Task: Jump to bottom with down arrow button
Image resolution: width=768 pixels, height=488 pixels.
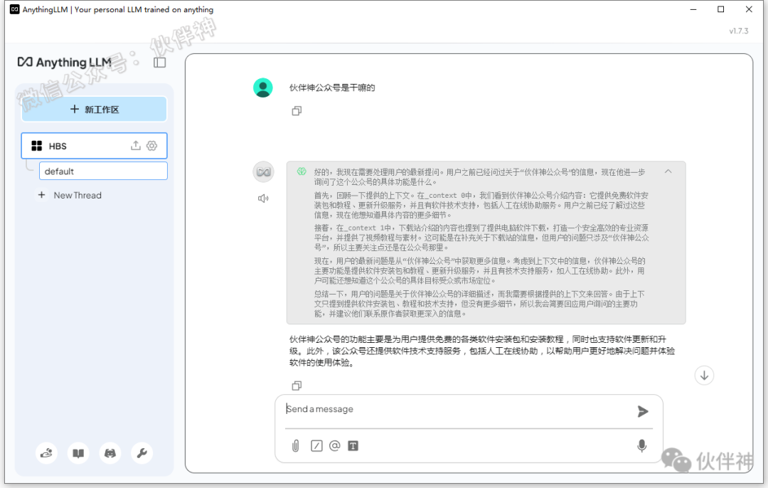Action: 704,376
